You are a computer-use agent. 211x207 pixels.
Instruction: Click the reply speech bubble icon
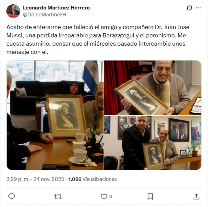[11, 196]
